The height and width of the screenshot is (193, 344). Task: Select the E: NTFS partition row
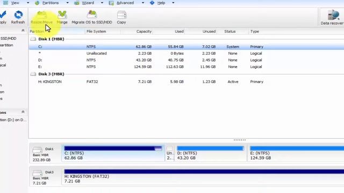(187, 66)
